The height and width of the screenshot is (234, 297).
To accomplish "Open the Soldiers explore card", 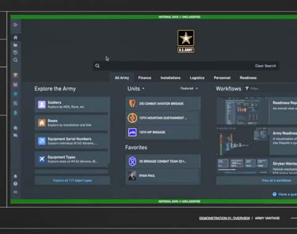I will 71,105.
